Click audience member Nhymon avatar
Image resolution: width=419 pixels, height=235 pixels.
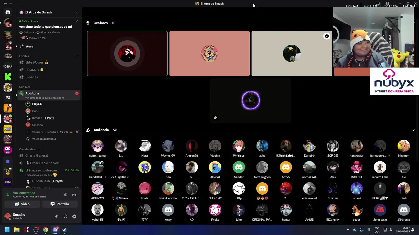point(404,146)
